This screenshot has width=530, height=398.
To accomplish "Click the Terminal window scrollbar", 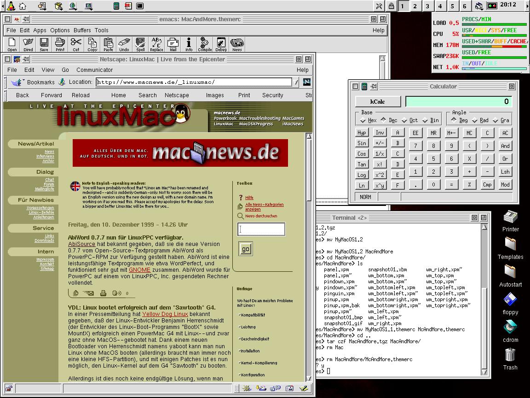I will tap(484, 299).
